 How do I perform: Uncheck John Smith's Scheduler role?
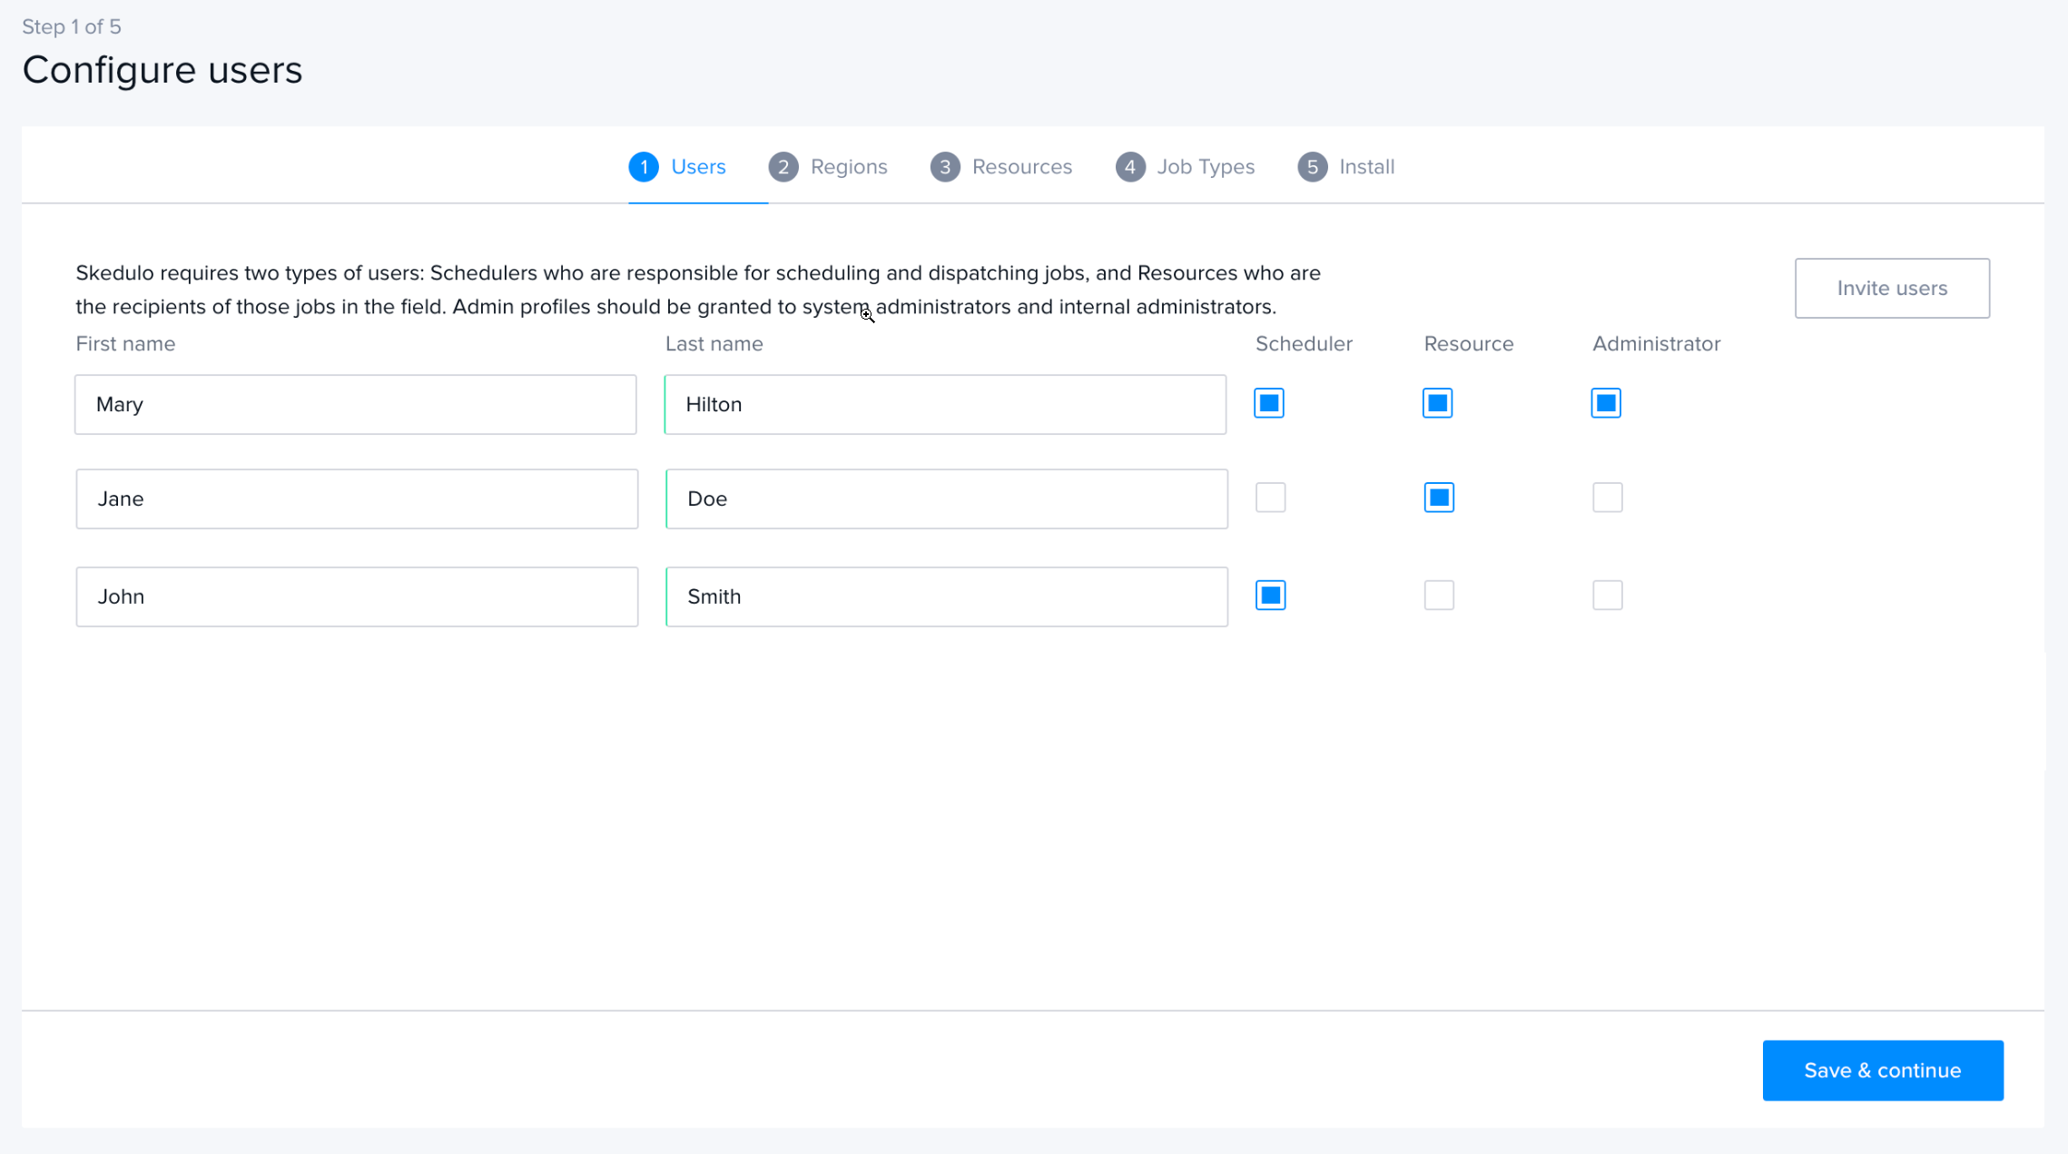coord(1270,595)
